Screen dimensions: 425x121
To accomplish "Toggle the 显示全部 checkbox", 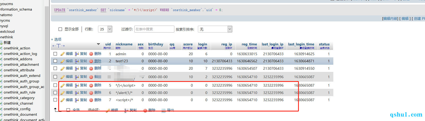I will tap(60, 29).
